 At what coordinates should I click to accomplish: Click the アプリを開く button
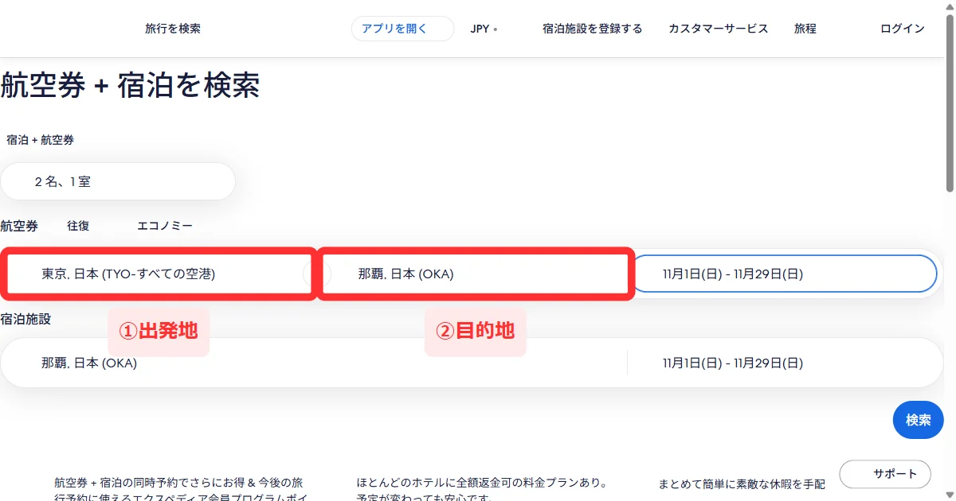(402, 29)
